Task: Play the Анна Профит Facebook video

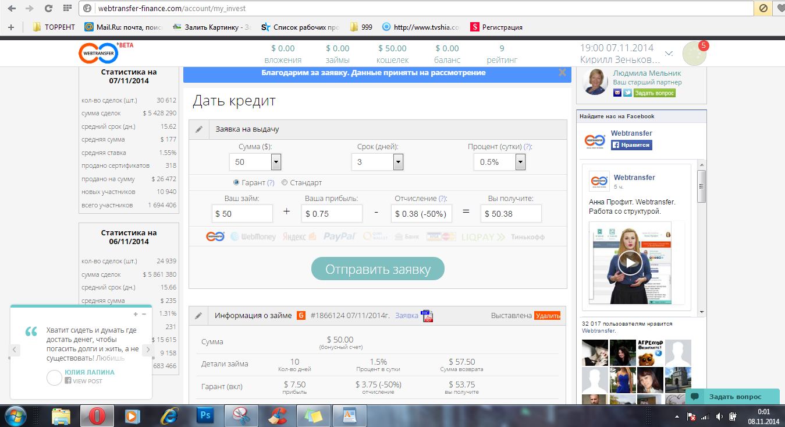Action: tap(630, 262)
